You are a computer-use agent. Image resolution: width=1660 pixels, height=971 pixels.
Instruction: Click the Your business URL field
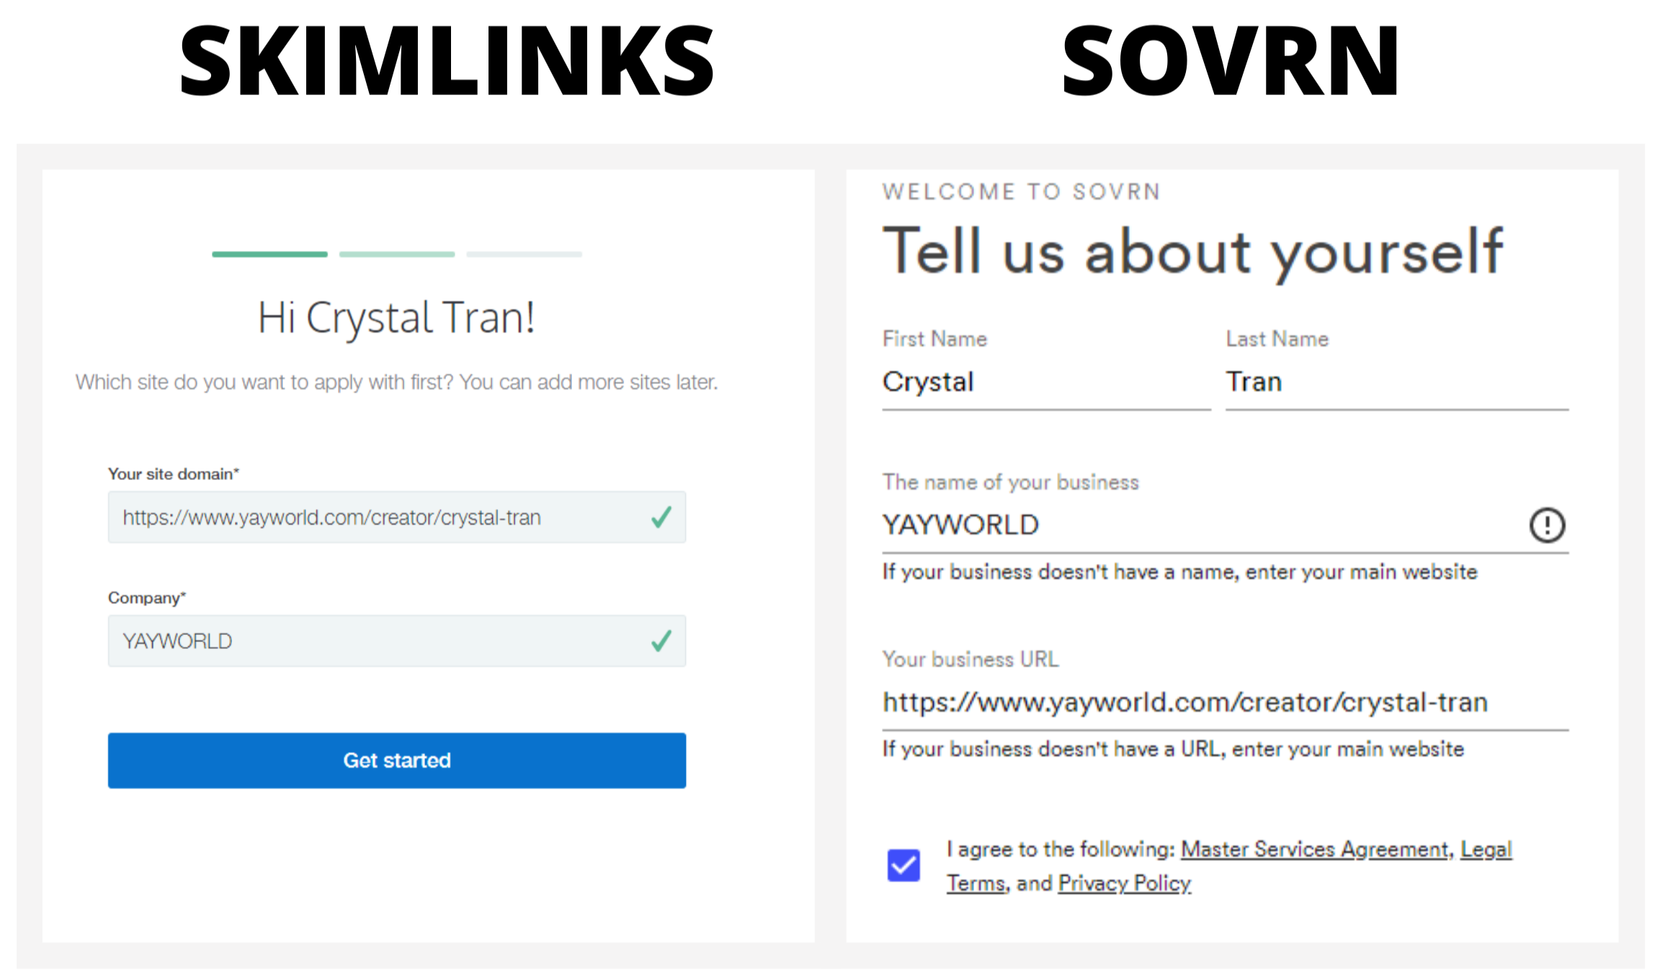[x=1225, y=702]
